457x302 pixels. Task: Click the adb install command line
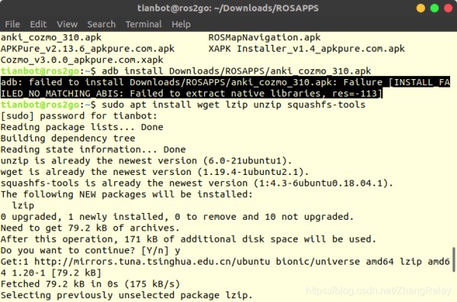[x=236, y=71]
